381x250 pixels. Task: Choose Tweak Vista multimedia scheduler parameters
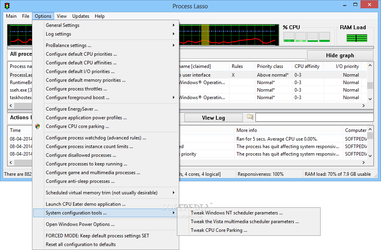(x=249, y=222)
